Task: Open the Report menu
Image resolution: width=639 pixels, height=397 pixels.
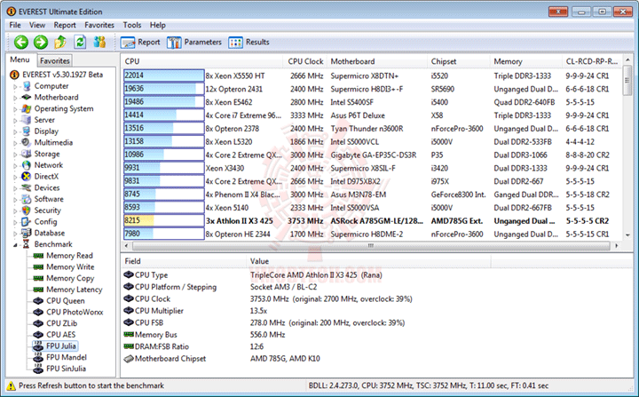Action: point(65,25)
